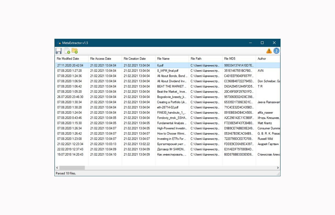Screen dimensions: 335x215
Task: Click MD5 value C401EEF9040F657FF
Action: click(x=239, y=76)
